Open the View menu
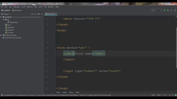This screenshot has width=177, height=99. [x=11, y=7]
